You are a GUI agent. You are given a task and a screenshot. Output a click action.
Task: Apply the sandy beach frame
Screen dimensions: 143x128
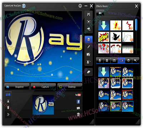[x=115, y=95]
